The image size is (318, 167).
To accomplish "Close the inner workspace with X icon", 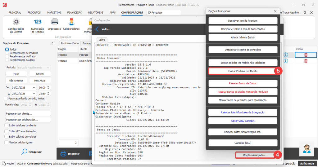I will (x=311, y=13).
